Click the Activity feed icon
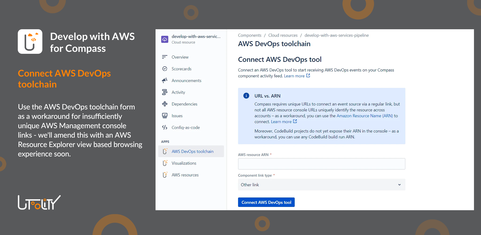 165,92
